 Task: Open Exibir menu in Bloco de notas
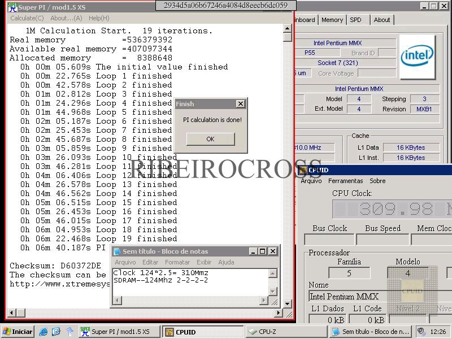pos(204,262)
